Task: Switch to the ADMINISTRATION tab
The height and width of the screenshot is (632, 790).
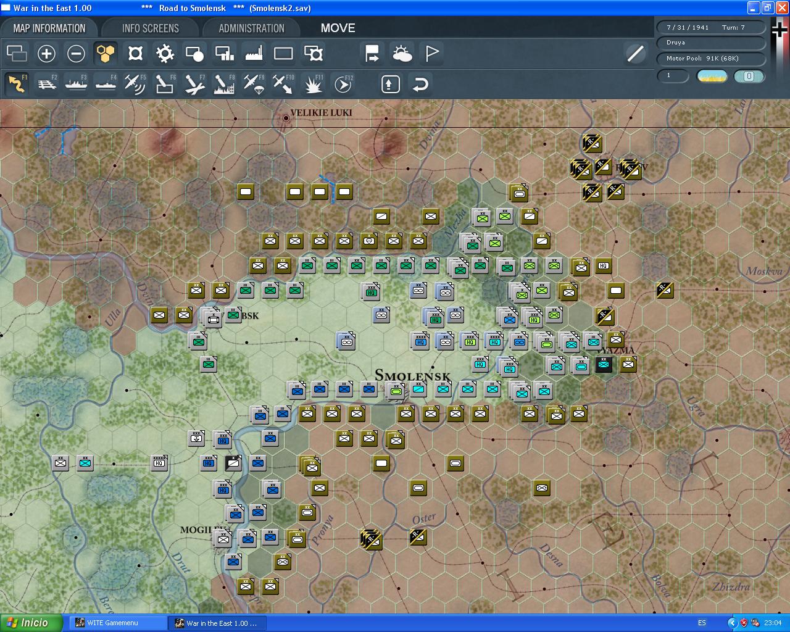Action: point(252,28)
